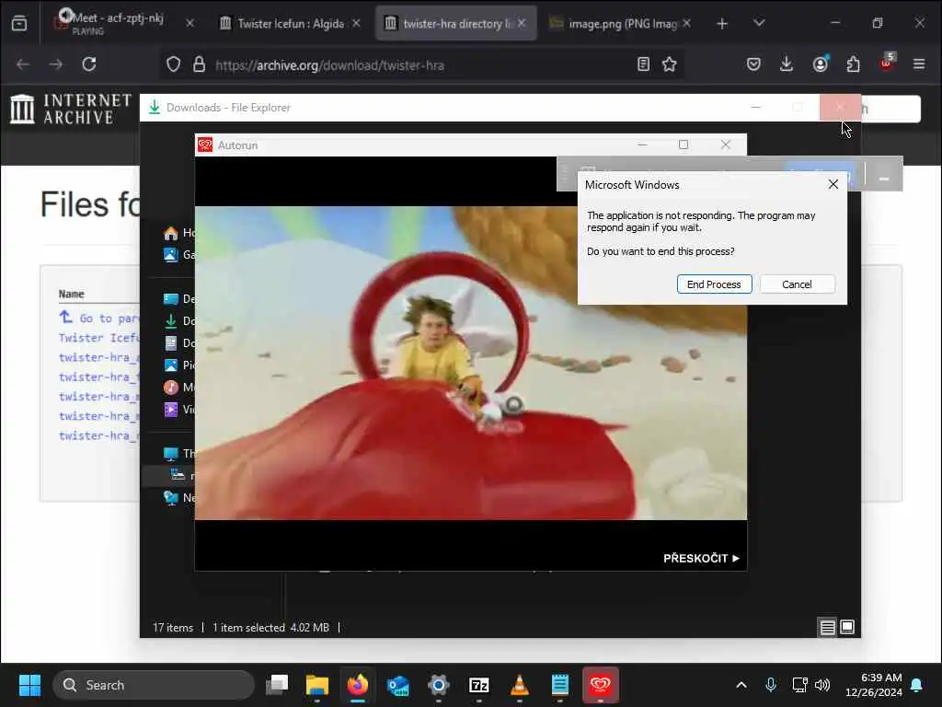The height and width of the screenshot is (707, 942).
Task: Bookmark this page with the star icon
Action: tap(670, 64)
